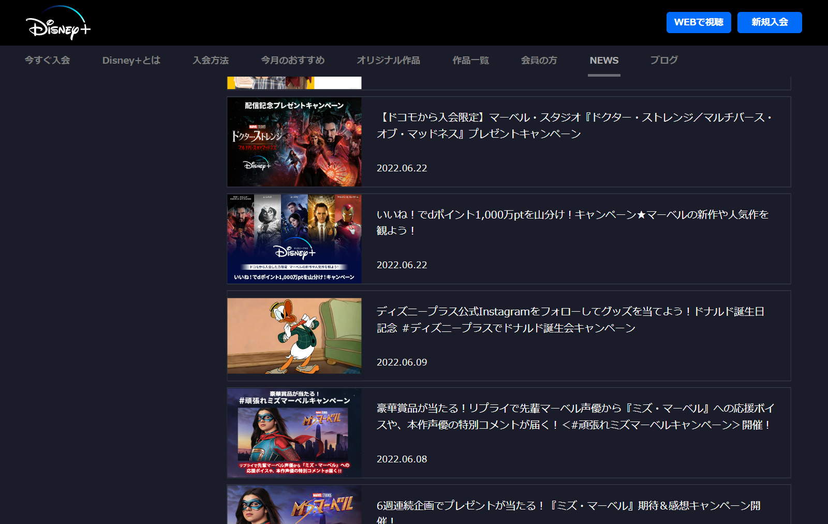Click the 新規入会 button

(x=769, y=22)
